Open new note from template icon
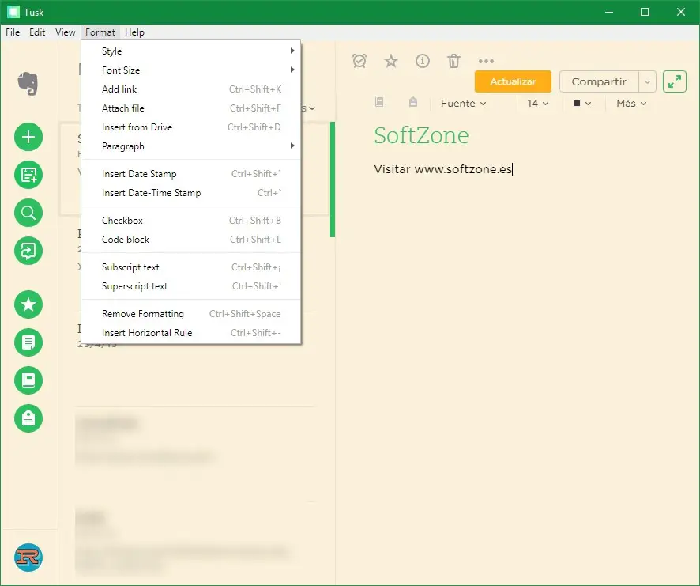The width and height of the screenshot is (700, 586). point(28,175)
